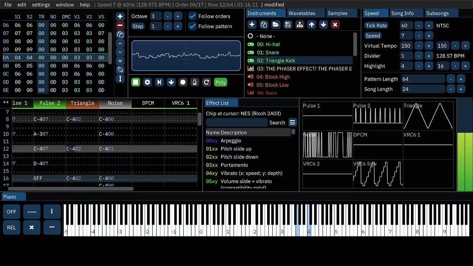Image resolution: width=473 pixels, height=266 pixels.
Task: Click the Pattern Length input field showing 64
Action: [423, 79]
